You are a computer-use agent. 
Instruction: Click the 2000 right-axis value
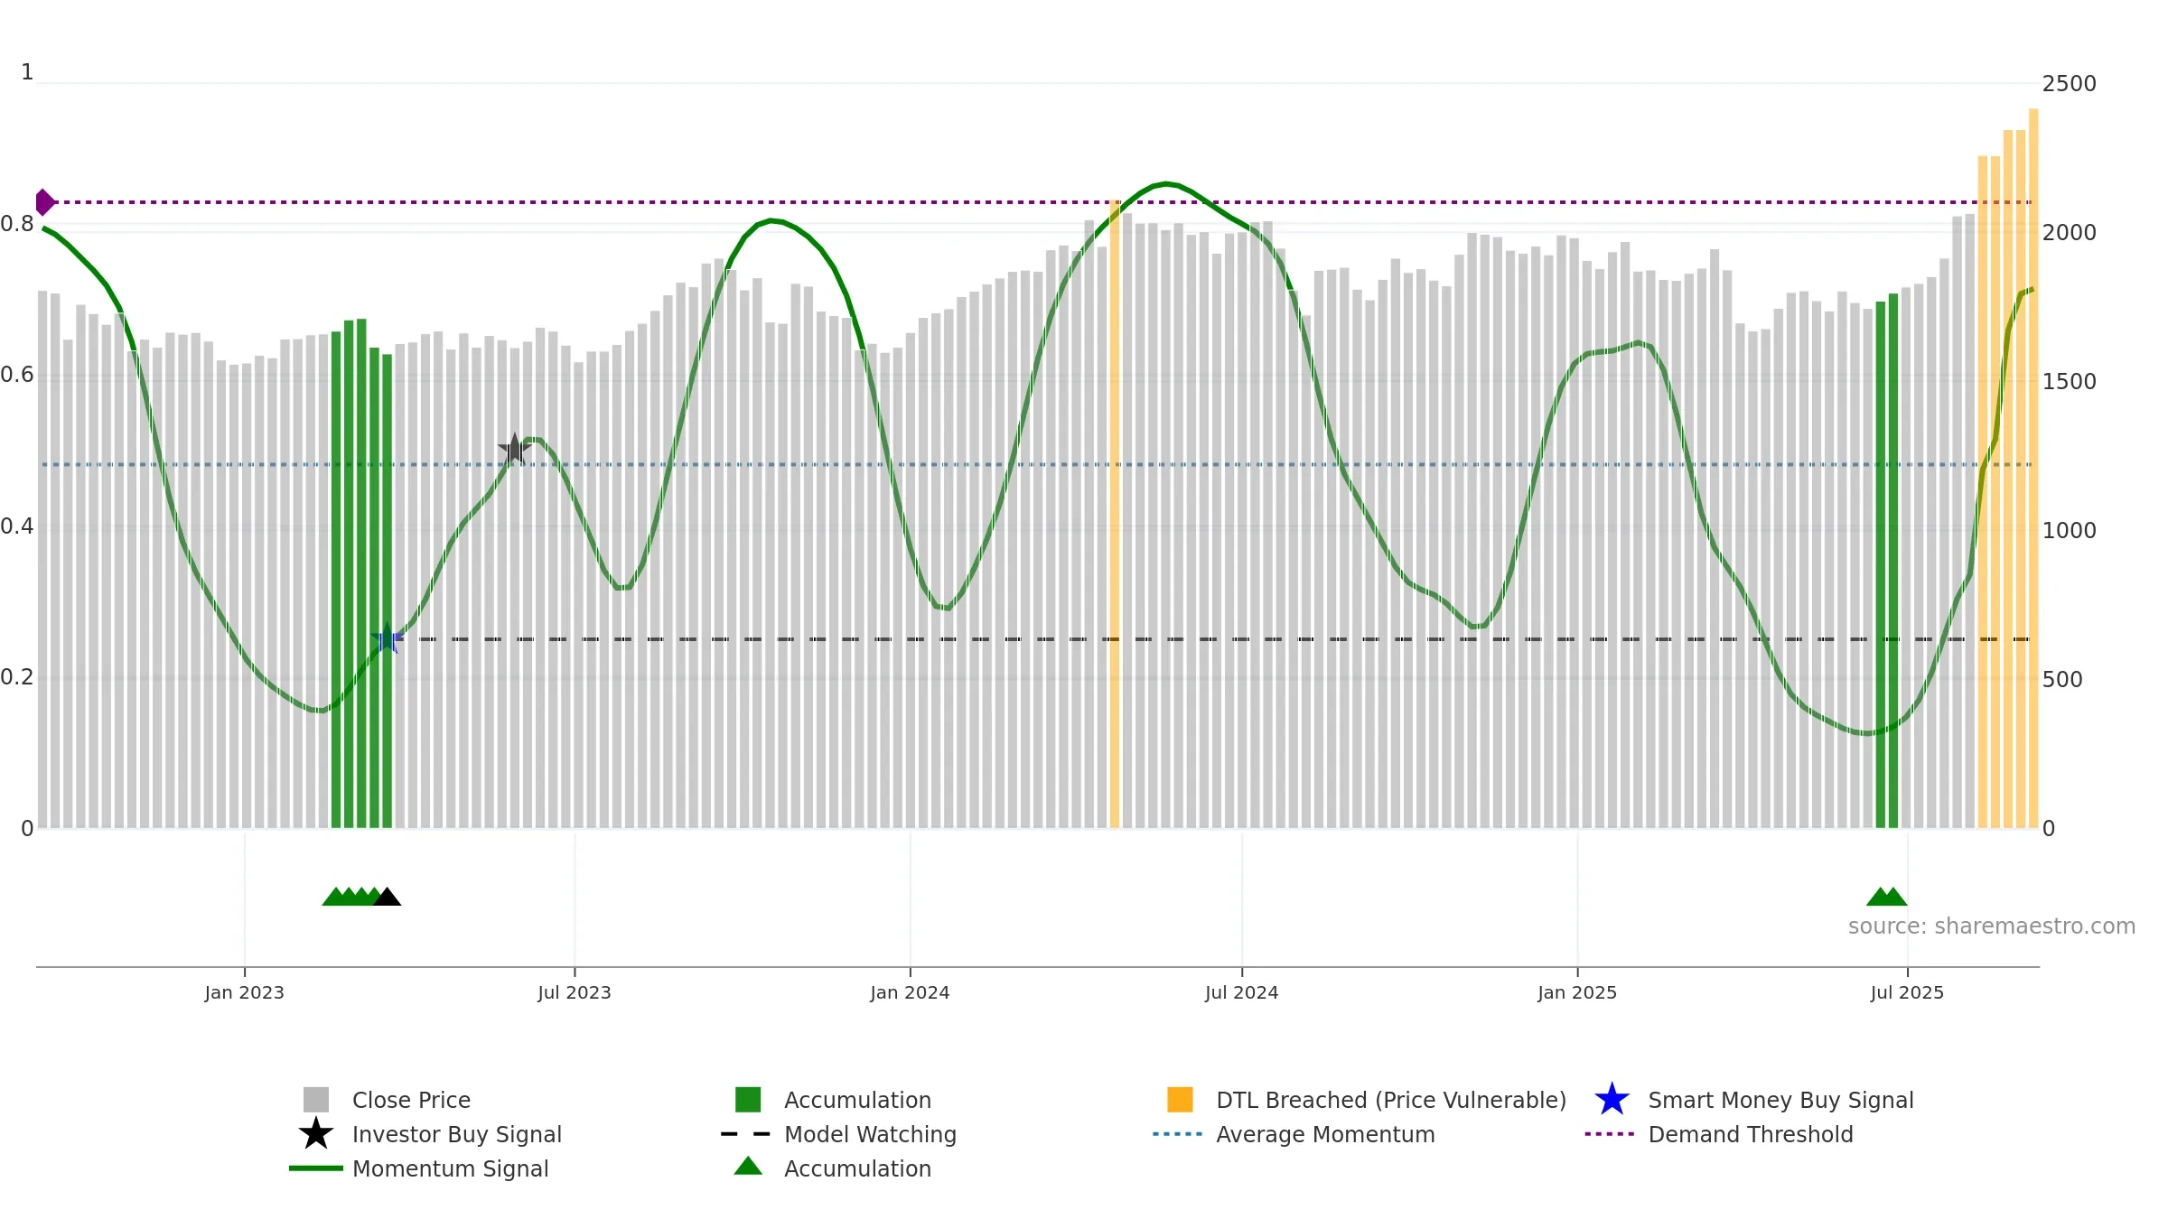[x=2070, y=233]
